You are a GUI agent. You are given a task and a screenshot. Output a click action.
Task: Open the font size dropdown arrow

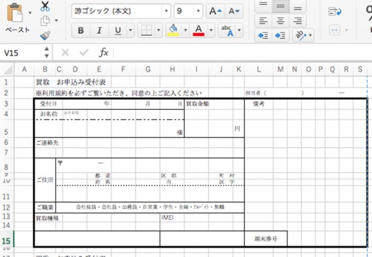tap(198, 11)
